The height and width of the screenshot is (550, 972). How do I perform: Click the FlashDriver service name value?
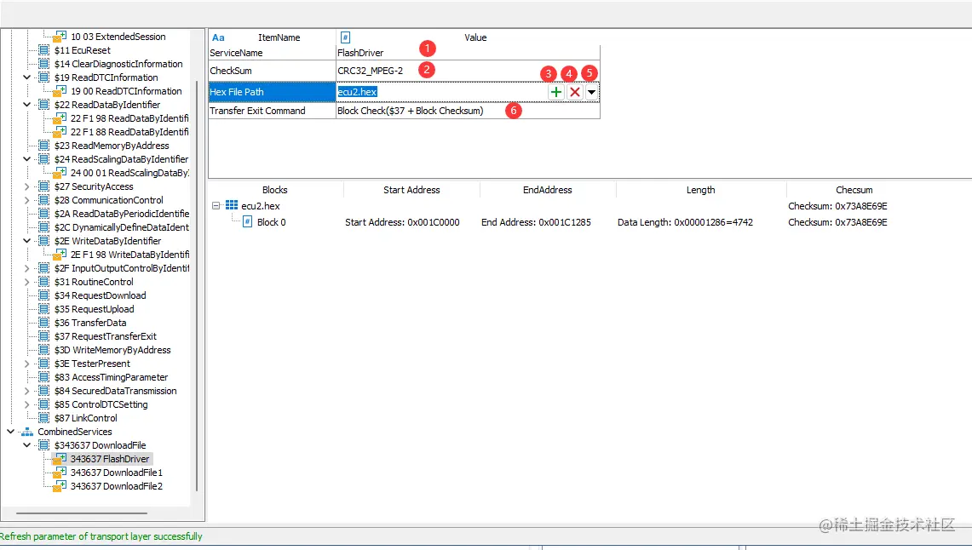tap(360, 53)
